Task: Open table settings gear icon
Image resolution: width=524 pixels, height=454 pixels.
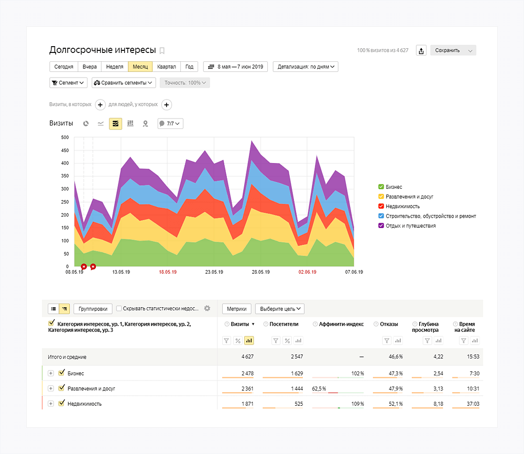Action: [207, 309]
